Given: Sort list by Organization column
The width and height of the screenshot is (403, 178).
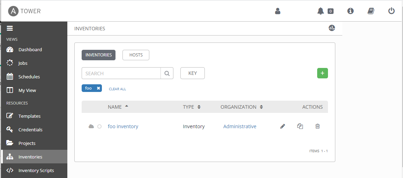Looking at the screenshot, I should point(241,107).
